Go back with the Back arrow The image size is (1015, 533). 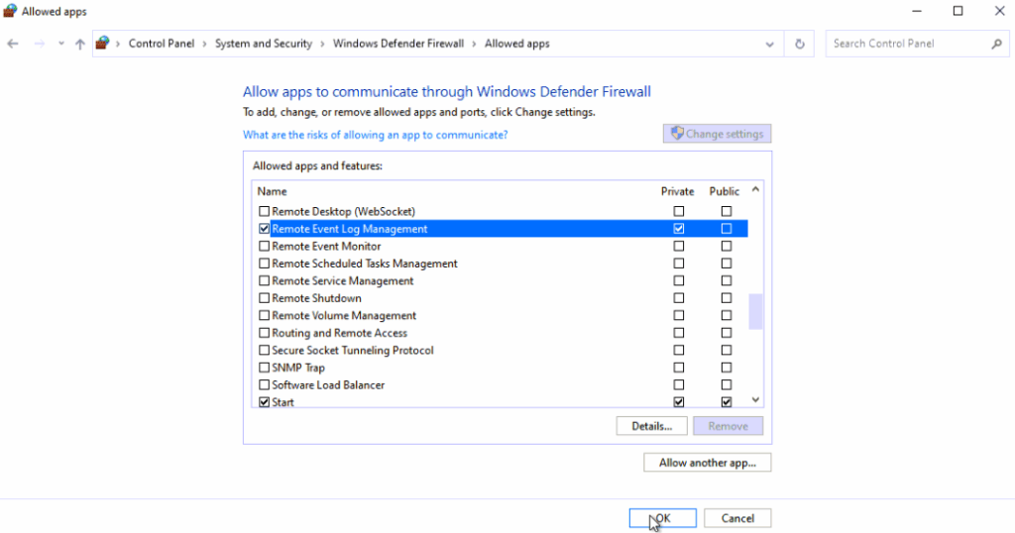13,44
